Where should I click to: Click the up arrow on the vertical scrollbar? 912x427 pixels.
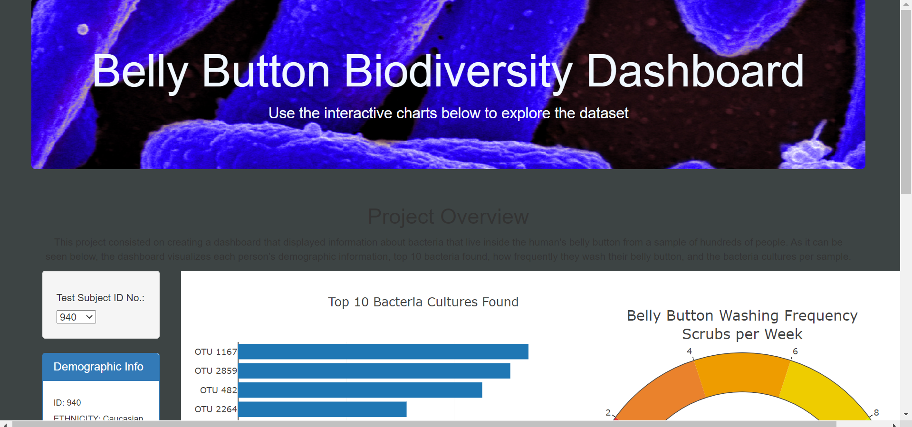pyautogui.click(x=907, y=4)
